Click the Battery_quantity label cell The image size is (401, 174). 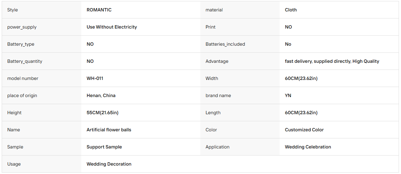(x=42, y=61)
